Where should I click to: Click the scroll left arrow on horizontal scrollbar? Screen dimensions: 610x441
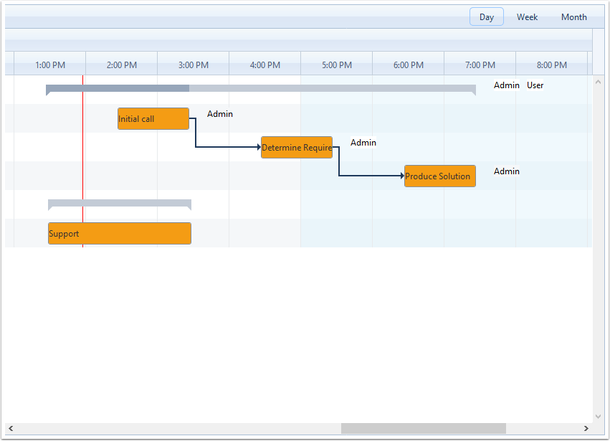11,428
